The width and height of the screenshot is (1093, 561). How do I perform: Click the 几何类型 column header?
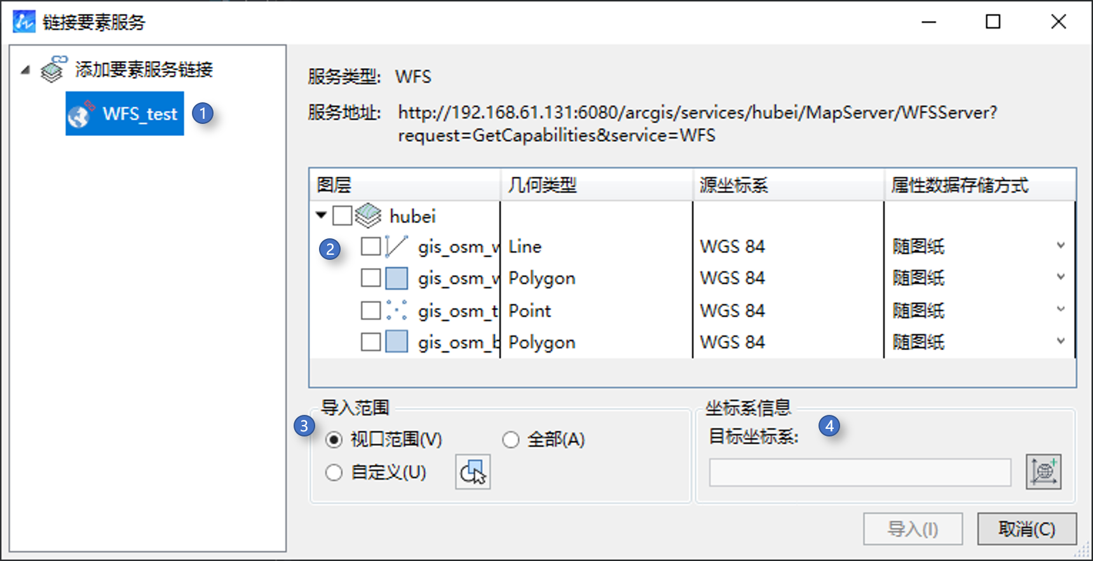pos(597,185)
